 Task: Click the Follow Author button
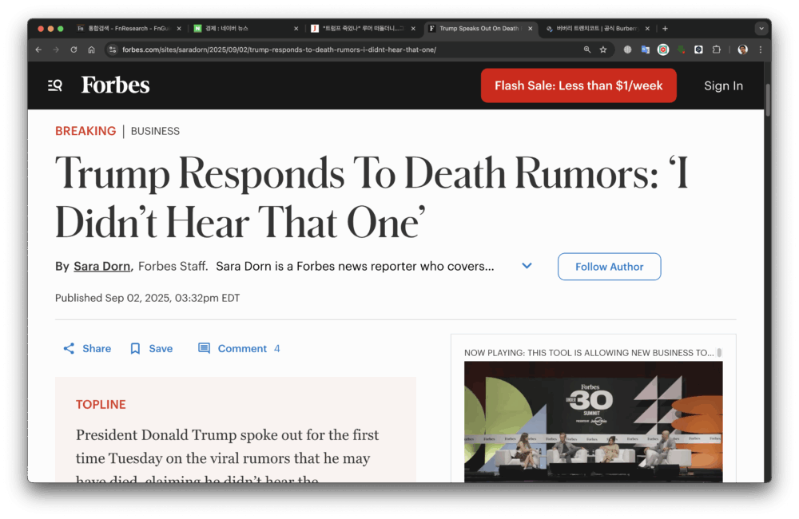609,267
